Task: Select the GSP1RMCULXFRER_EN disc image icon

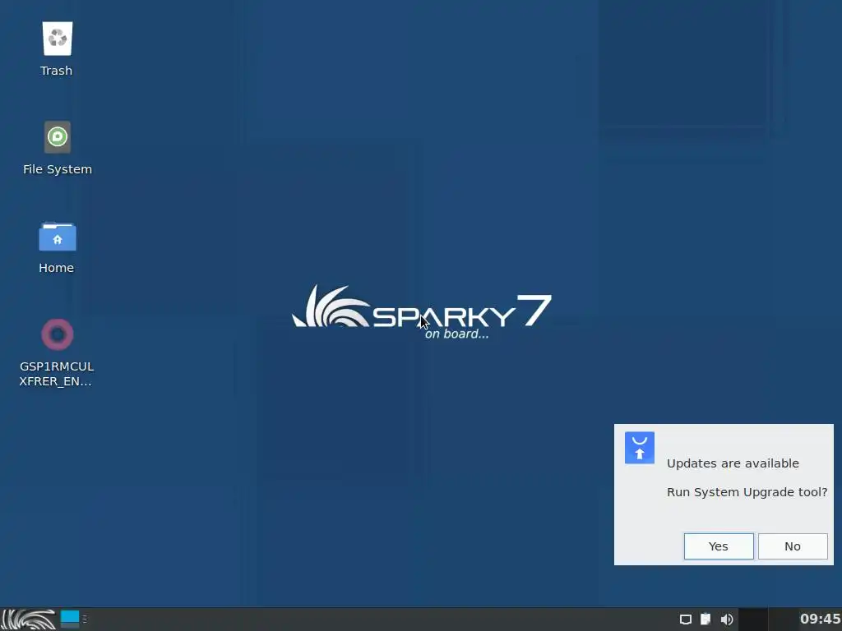Action: click(57, 334)
